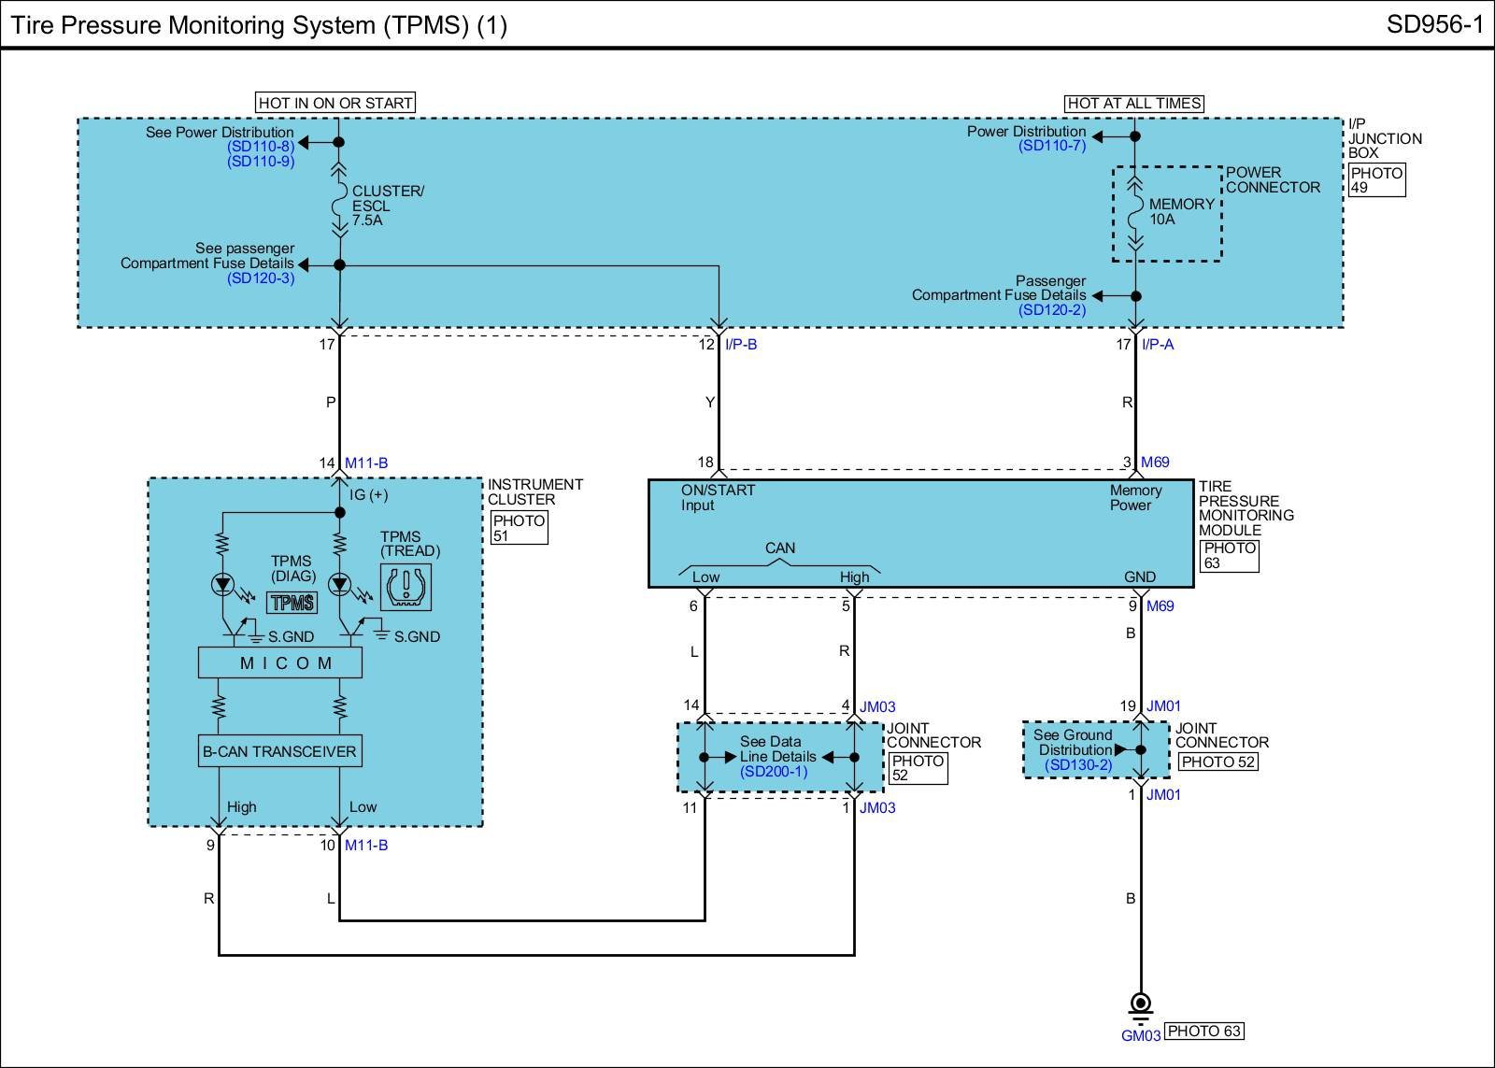Click the I/P-B connector label
Screen dimensions: 1495x1068
(x=741, y=345)
